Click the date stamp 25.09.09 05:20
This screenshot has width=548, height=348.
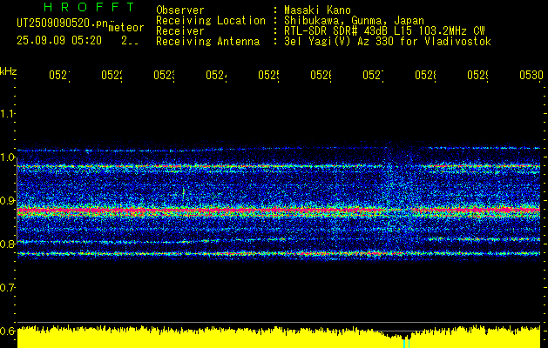[x=59, y=41]
